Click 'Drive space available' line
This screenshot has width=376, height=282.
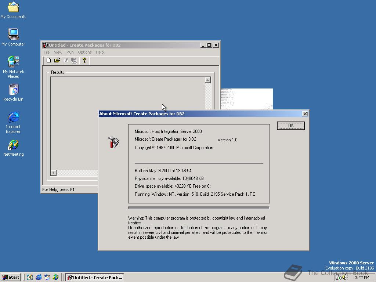pos(173,186)
